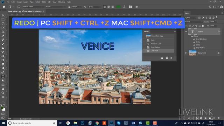Screen dimensions: 224x126
Task: Click the 3D text button
Action: (x=136, y=7)
